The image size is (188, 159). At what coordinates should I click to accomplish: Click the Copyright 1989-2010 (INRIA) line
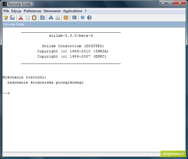(x=73, y=51)
